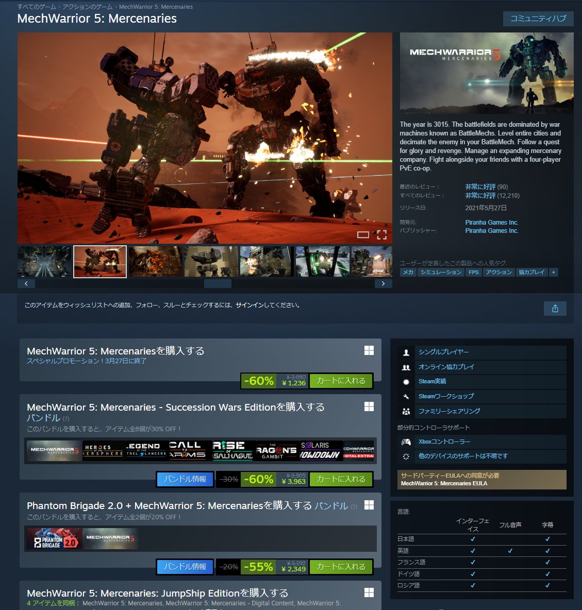
Task: Select the cockpit green laser thumbnail
Action: tap(322, 261)
